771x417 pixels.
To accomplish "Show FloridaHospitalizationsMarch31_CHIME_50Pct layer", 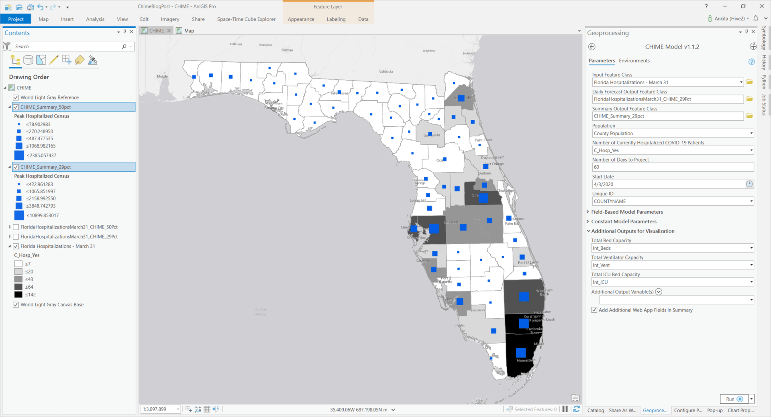I will 16,227.
